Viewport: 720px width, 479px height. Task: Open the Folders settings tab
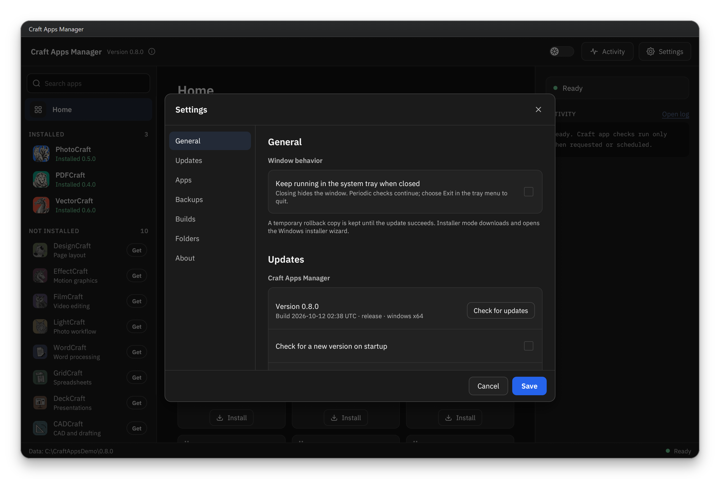[210, 238]
